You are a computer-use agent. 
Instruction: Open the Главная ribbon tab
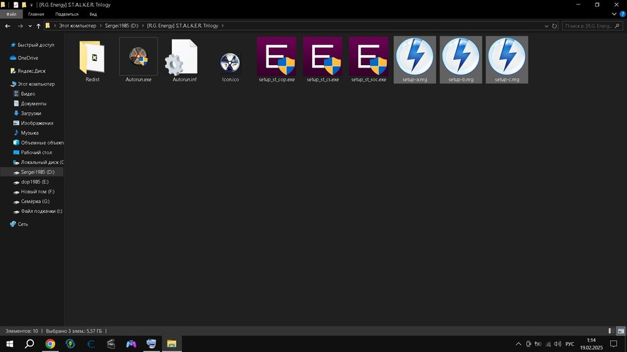[x=36, y=14]
